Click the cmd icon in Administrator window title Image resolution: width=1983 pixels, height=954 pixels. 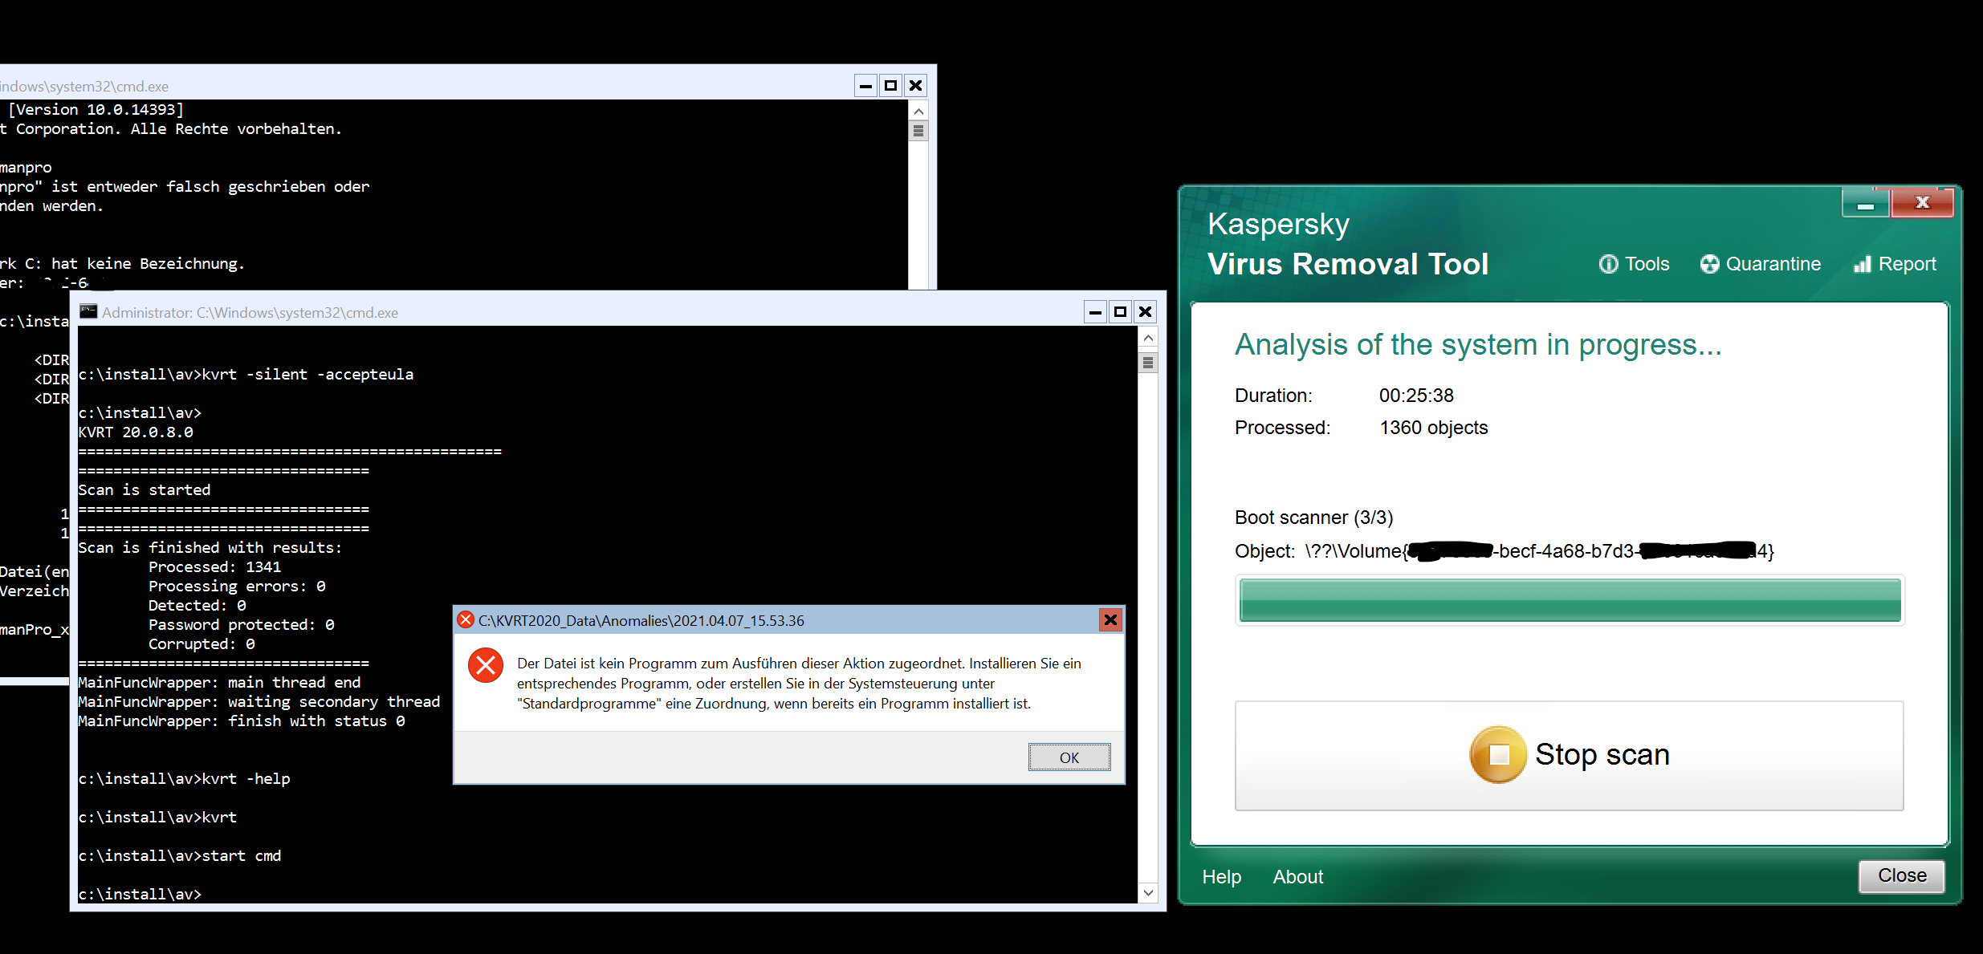point(88,312)
